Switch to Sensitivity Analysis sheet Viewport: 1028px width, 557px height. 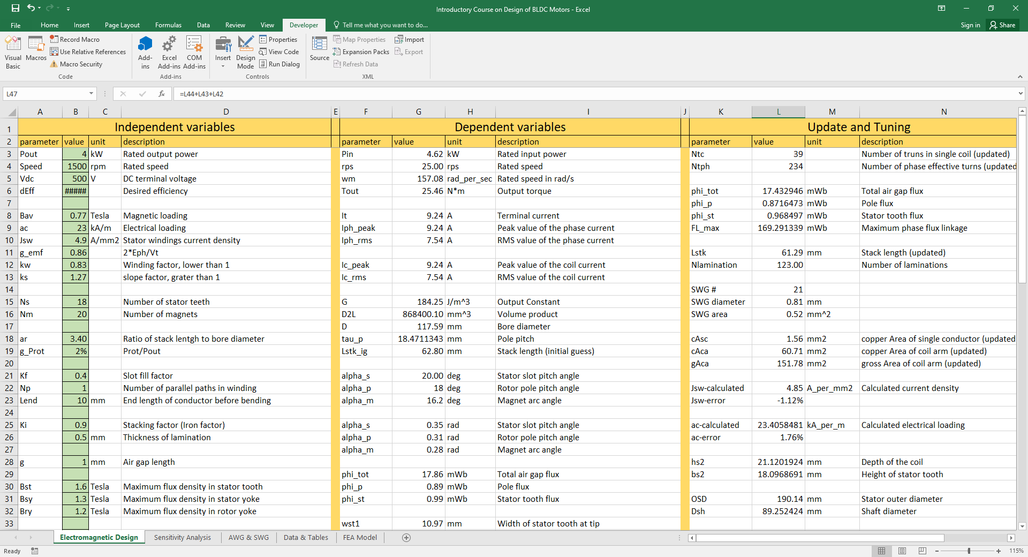coord(182,538)
